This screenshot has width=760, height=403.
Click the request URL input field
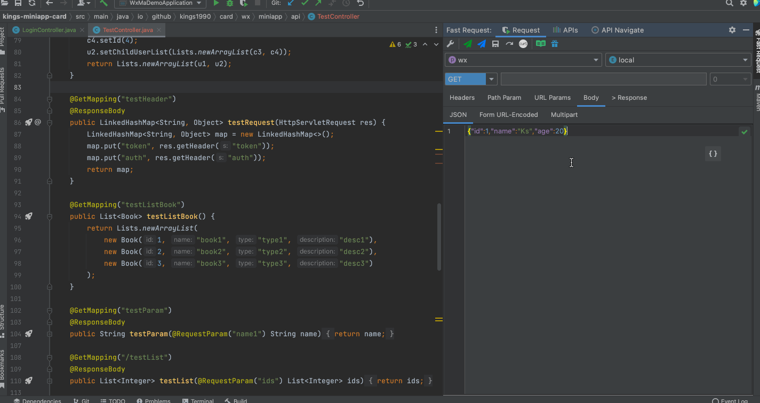point(603,80)
